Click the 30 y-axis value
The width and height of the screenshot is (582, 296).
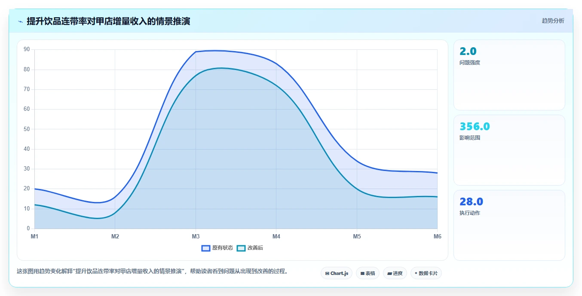click(27, 169)
